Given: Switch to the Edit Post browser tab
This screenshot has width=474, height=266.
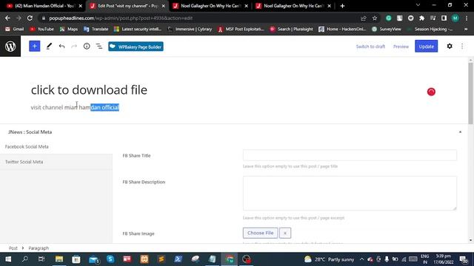Looking at the screenshot, I should [127, 6].
